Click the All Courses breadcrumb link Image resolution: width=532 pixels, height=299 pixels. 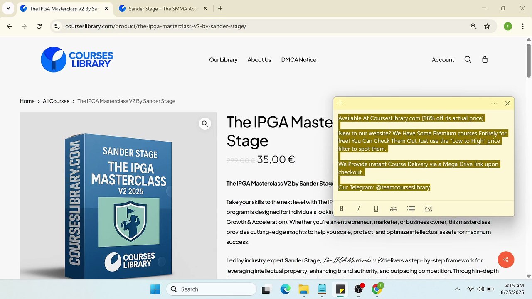(x=56, y=101)
